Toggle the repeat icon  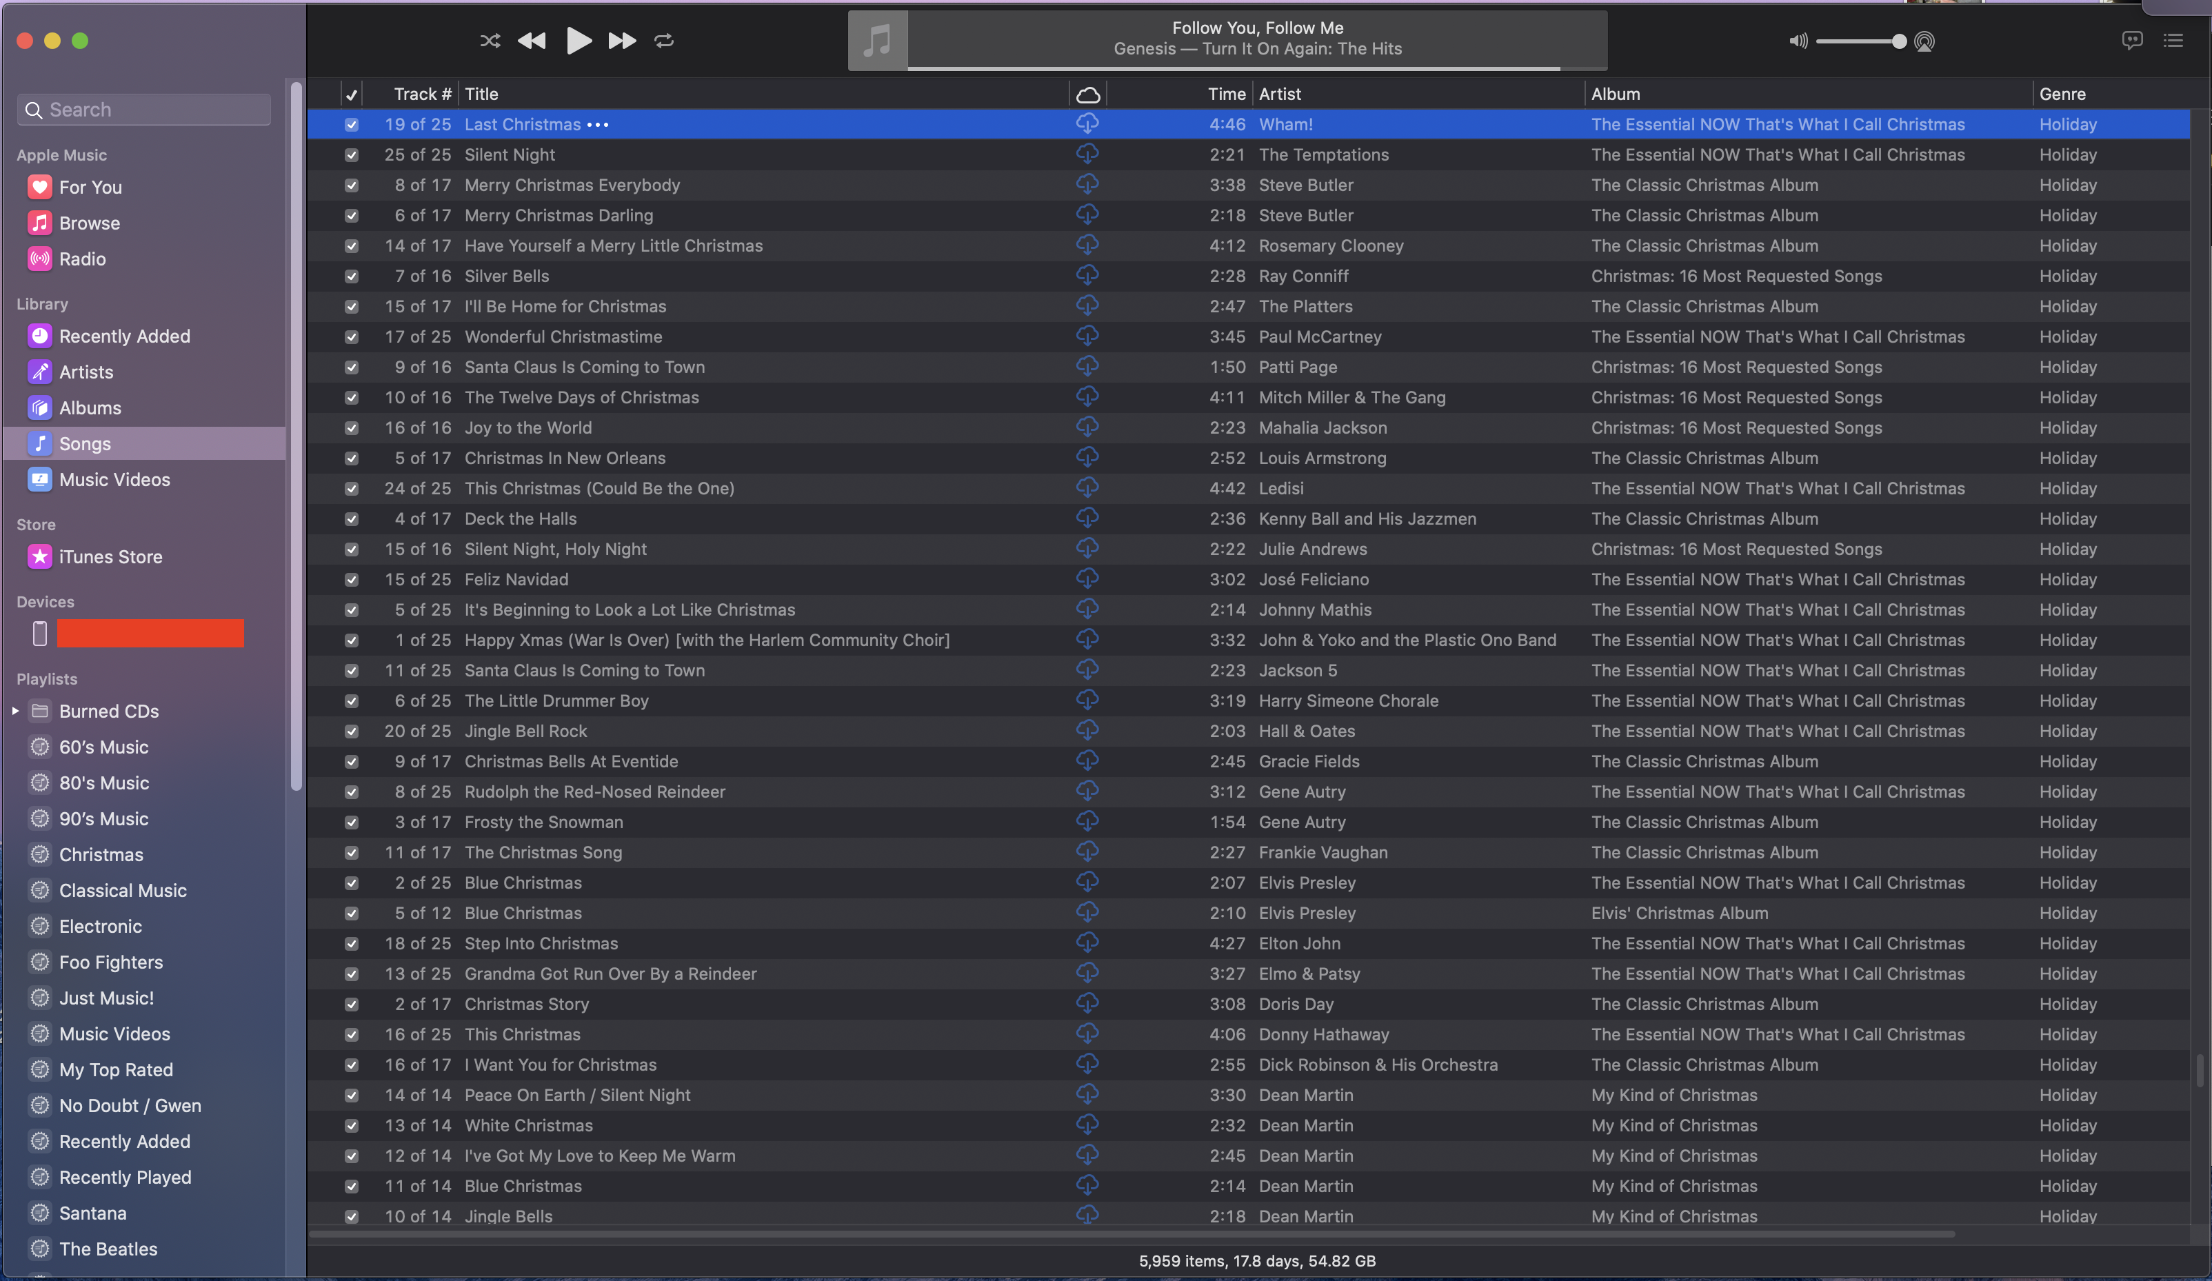663,41
